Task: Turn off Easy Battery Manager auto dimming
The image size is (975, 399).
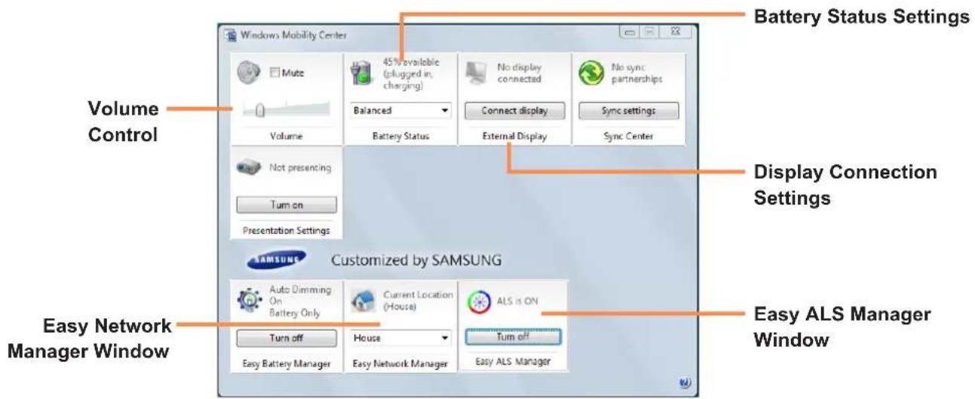Action: tap(287, 338)
